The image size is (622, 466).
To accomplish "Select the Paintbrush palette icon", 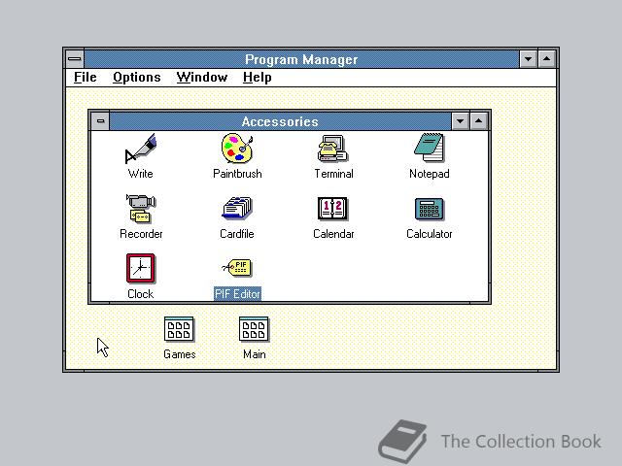I will coord(237,149).
